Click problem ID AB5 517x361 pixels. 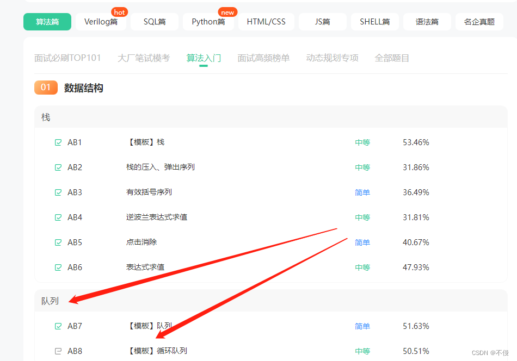point(75,242)
